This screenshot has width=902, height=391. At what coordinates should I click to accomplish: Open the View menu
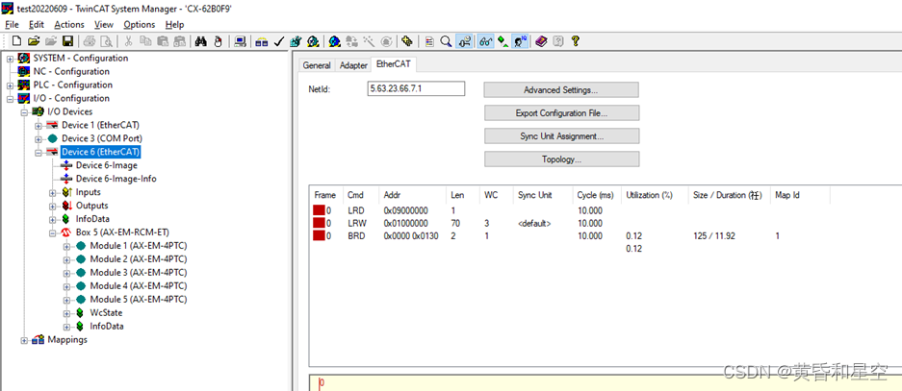(x=104, y=25)
